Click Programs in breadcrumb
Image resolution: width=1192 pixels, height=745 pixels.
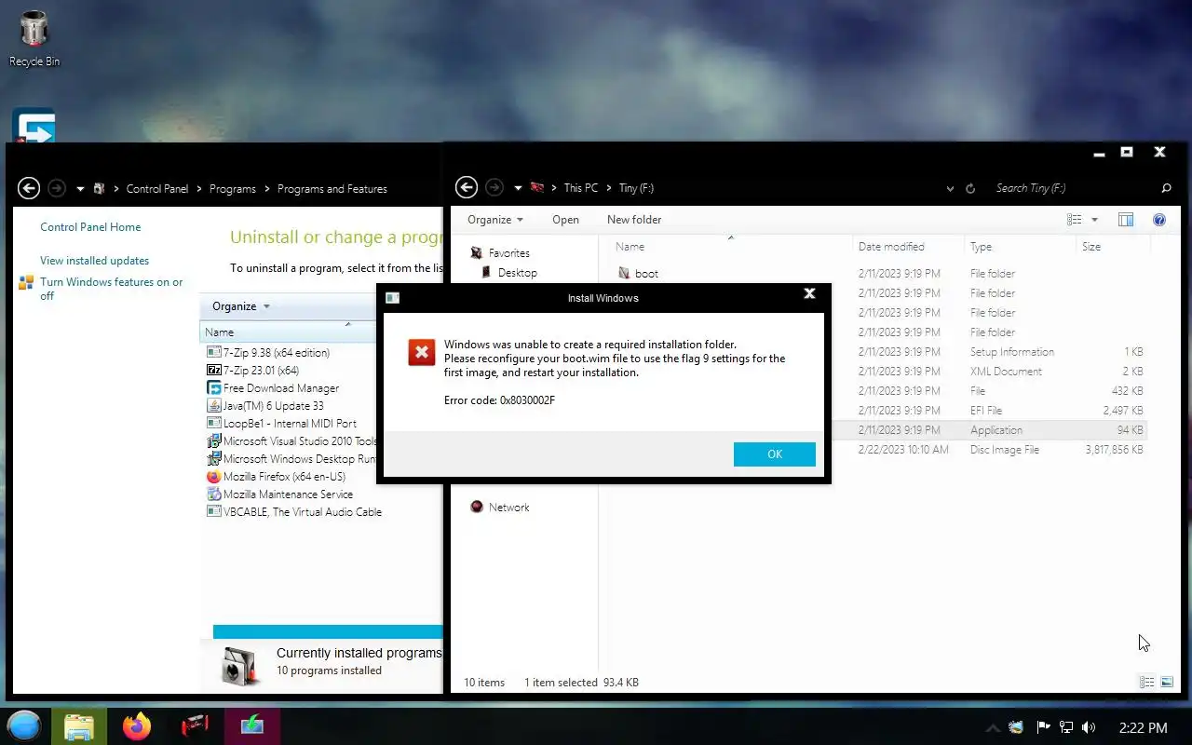[x=233, y=189]
